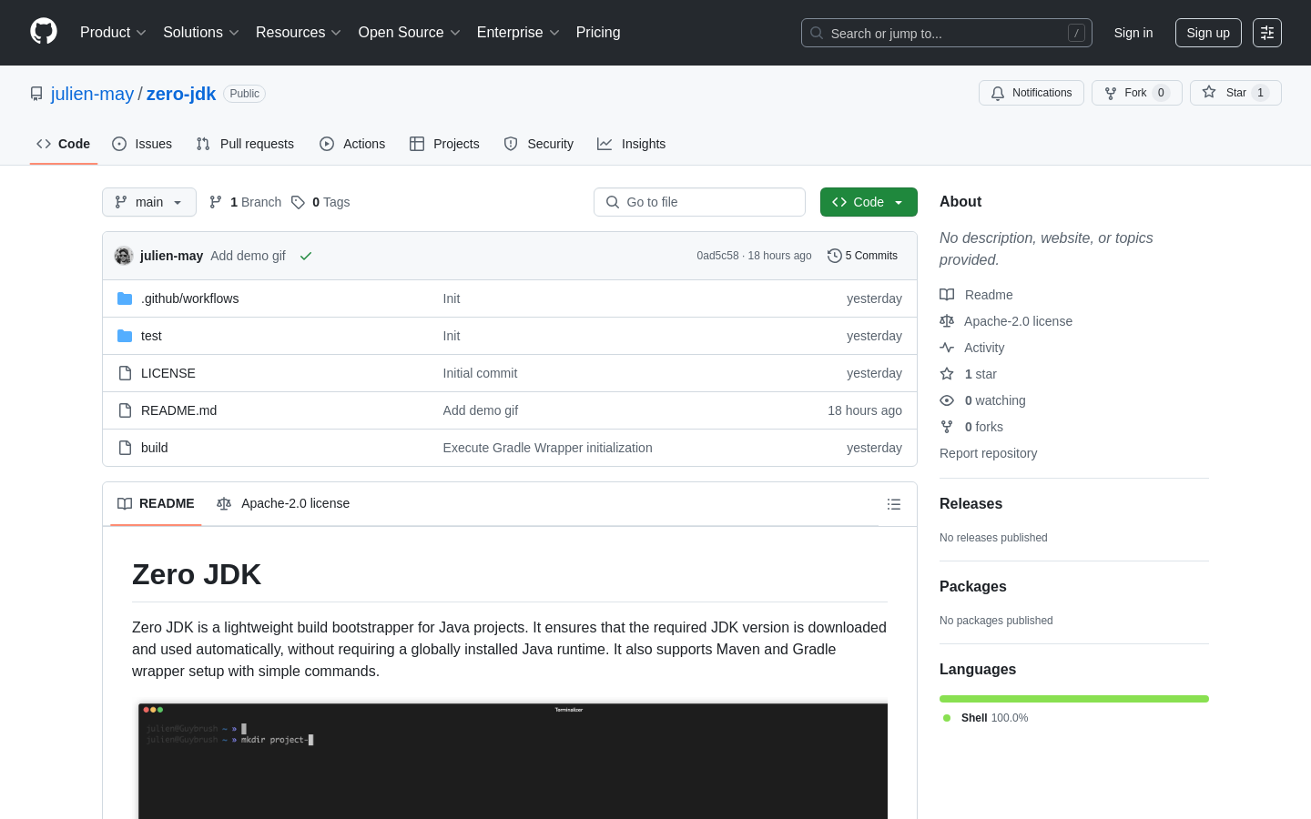Click the Star count badge showing 1
The height and width of the screenshot is (819, 1311).
1260,93
